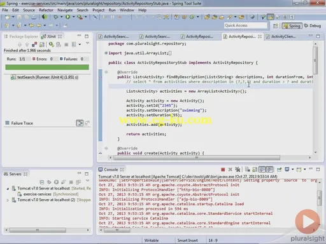The height and width of the screenshot is (244, 326).
Task: Click the large play button overlay
Action: tap(308, 222)
